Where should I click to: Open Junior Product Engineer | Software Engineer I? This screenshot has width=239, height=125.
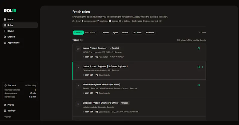(x=105, y=66)
